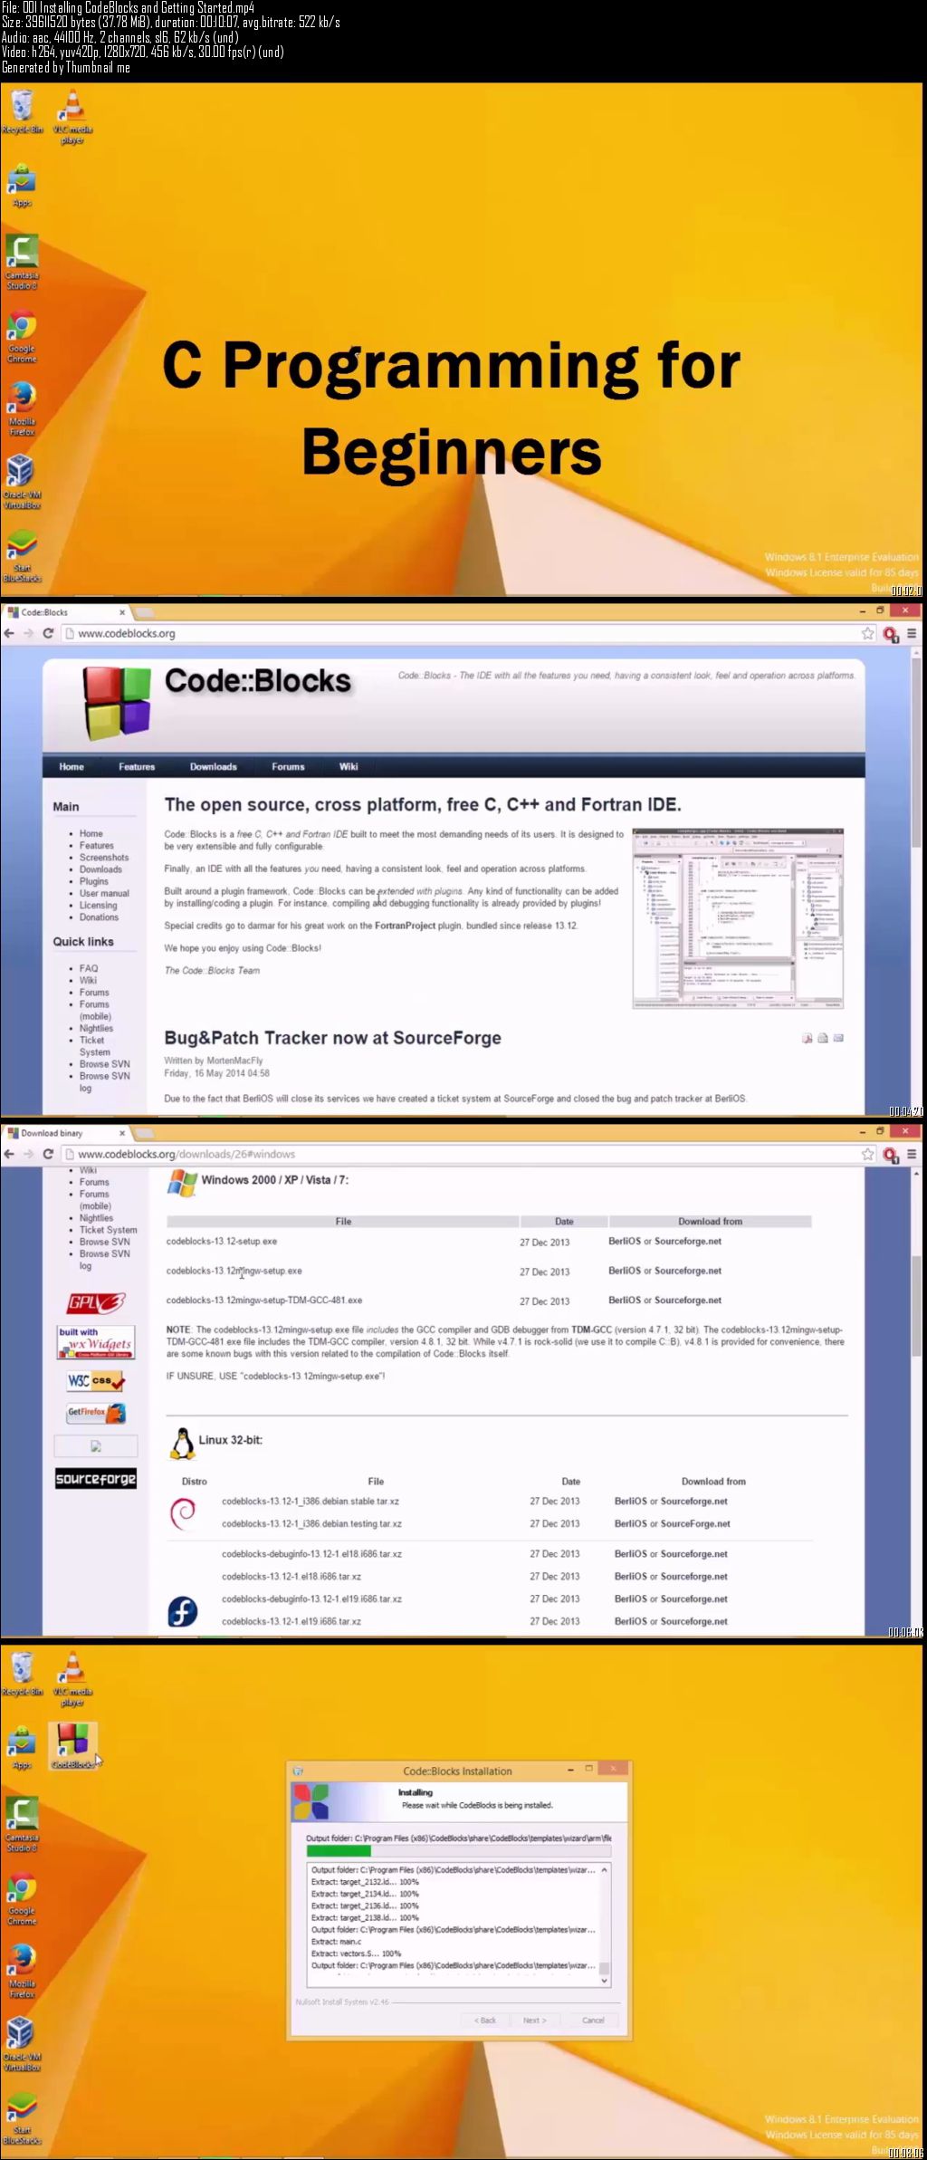Open the Chrome menu in the Download binary window
This screenshot has height=2160, width=927.
coord(912,1155)
